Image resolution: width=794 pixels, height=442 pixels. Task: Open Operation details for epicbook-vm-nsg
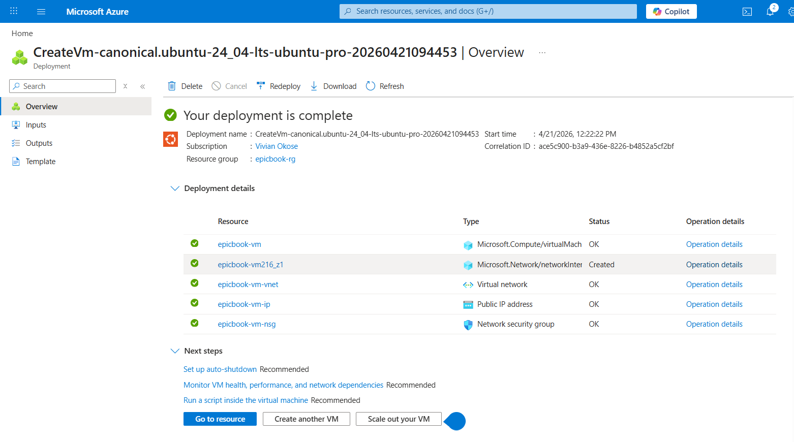click(714, 324)
